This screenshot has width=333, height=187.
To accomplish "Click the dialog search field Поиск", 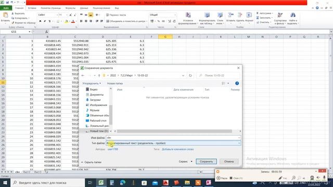I will point(219,75).
